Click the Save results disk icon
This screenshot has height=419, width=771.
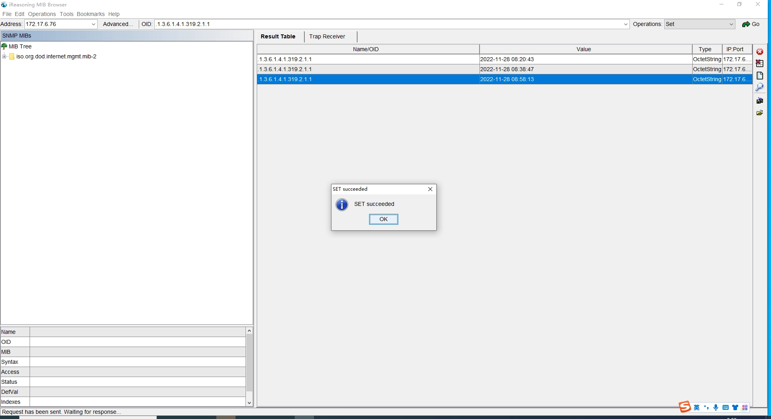pos(760,101)
